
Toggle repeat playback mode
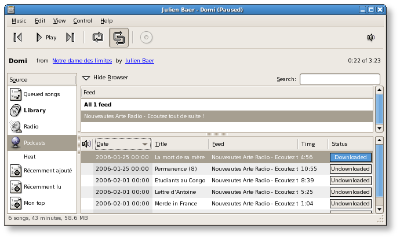(97, 38)
